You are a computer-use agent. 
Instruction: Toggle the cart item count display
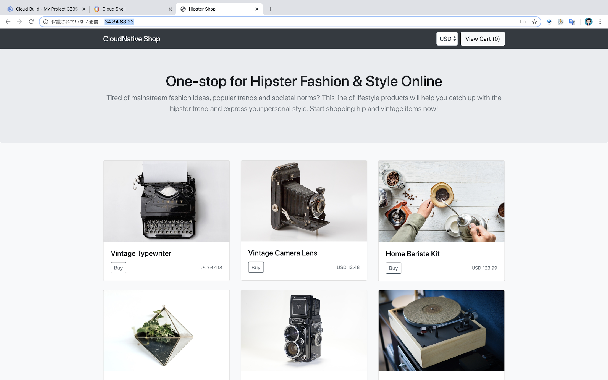pyautogui.click(x=482, y=38)
